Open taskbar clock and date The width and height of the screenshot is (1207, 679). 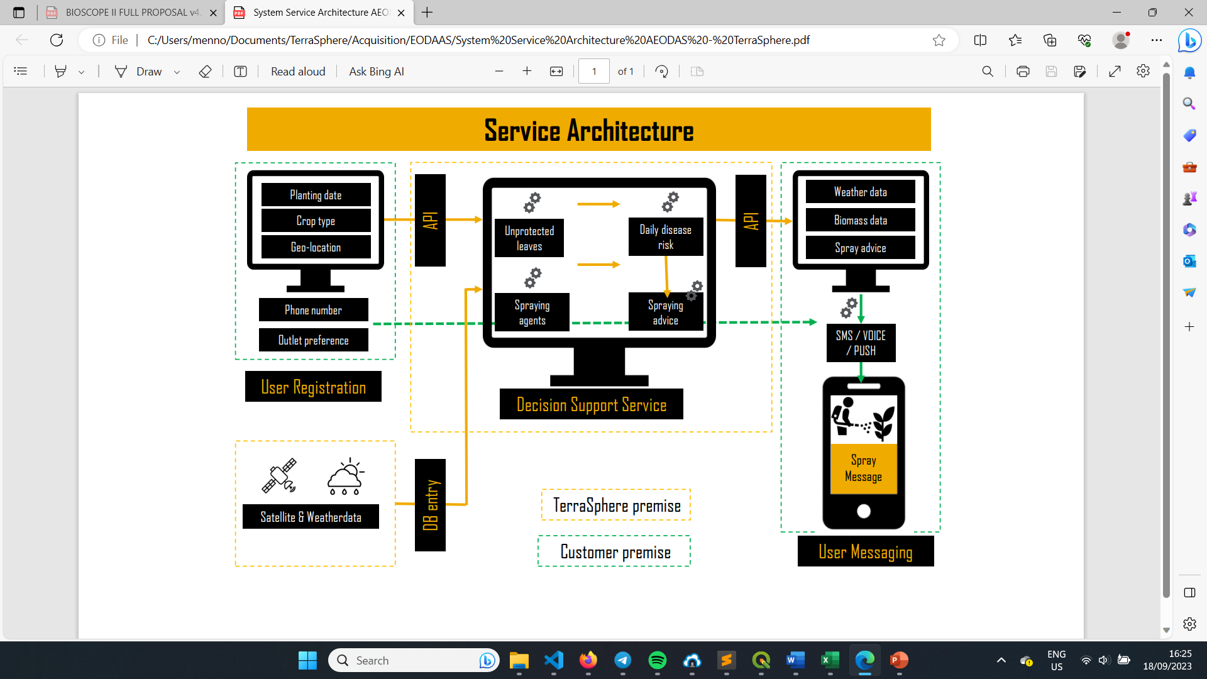1167,660
